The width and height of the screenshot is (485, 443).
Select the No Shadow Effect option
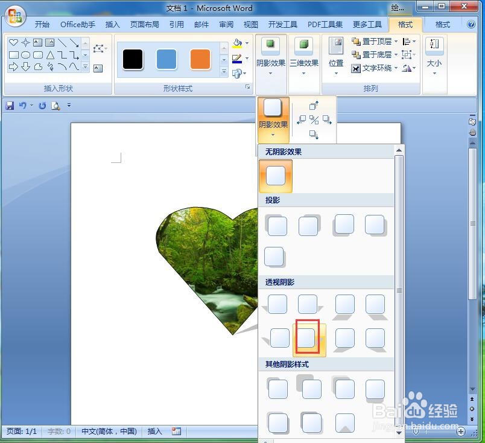[x=275, y=176]
